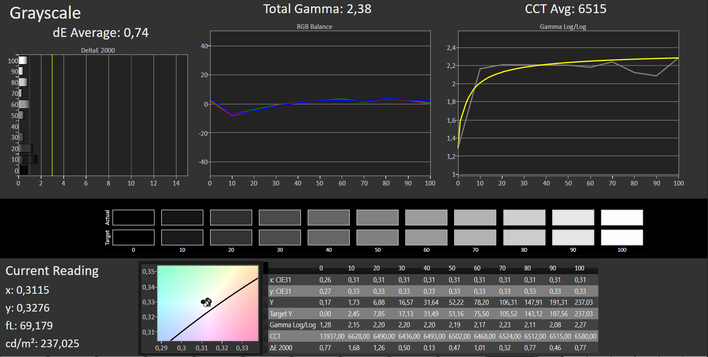Click the CCT cell 13937,00
Image resolution: width=708 pixels, height=357 pixels.
(x=332, y=336)
